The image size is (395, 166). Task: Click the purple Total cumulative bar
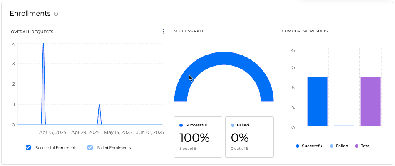click(x=370, y=101)
